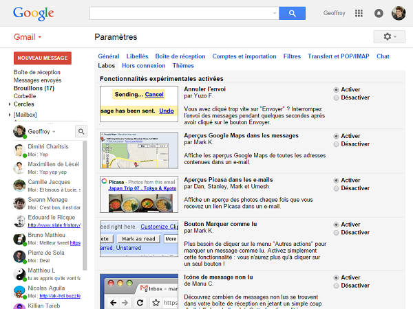Open the Gmail product dropdown
Viewport: 413px width, 309px height.
[x=28, y=37]
